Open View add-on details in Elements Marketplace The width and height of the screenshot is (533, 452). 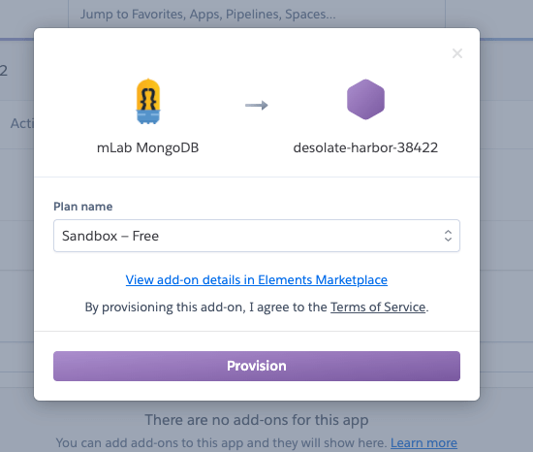click(x=257, y=280)
